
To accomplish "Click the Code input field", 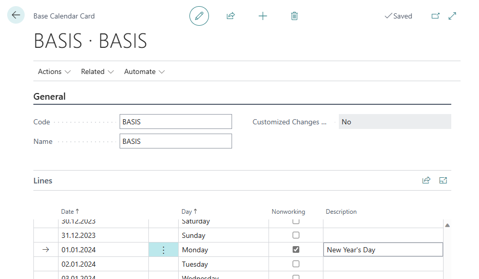I will pyautogui.click(x=176, y=122).
